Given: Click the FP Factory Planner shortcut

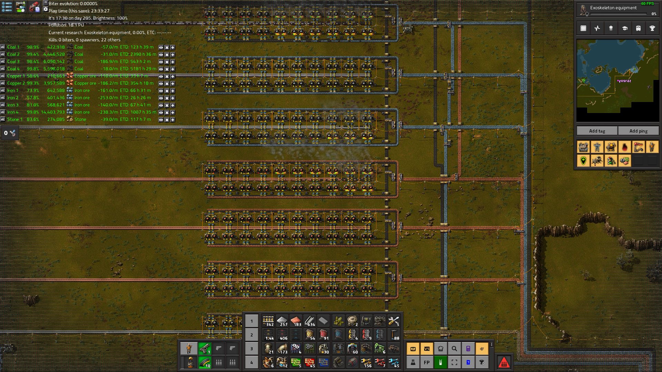Looking at the screenshot, I should 427,362.
